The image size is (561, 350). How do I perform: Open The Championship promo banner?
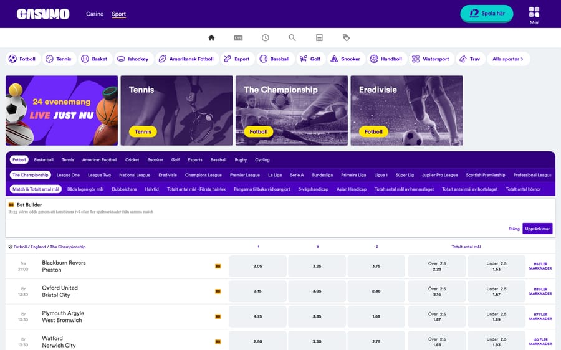[292, 111]
